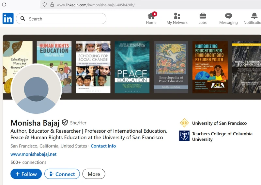
Task: Click the padlock site security icon
Action: click(x=52, y=5)
